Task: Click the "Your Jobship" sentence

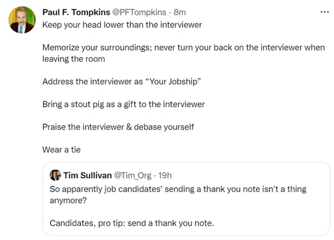Action: (121, 81)
